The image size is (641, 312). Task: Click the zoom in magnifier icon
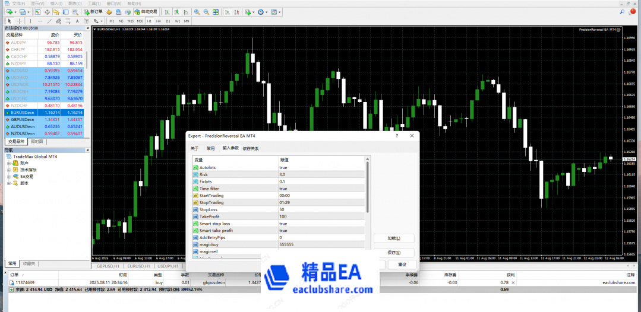click(197, 12)
